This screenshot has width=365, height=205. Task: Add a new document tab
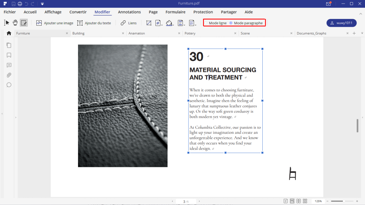click(354, 33)
